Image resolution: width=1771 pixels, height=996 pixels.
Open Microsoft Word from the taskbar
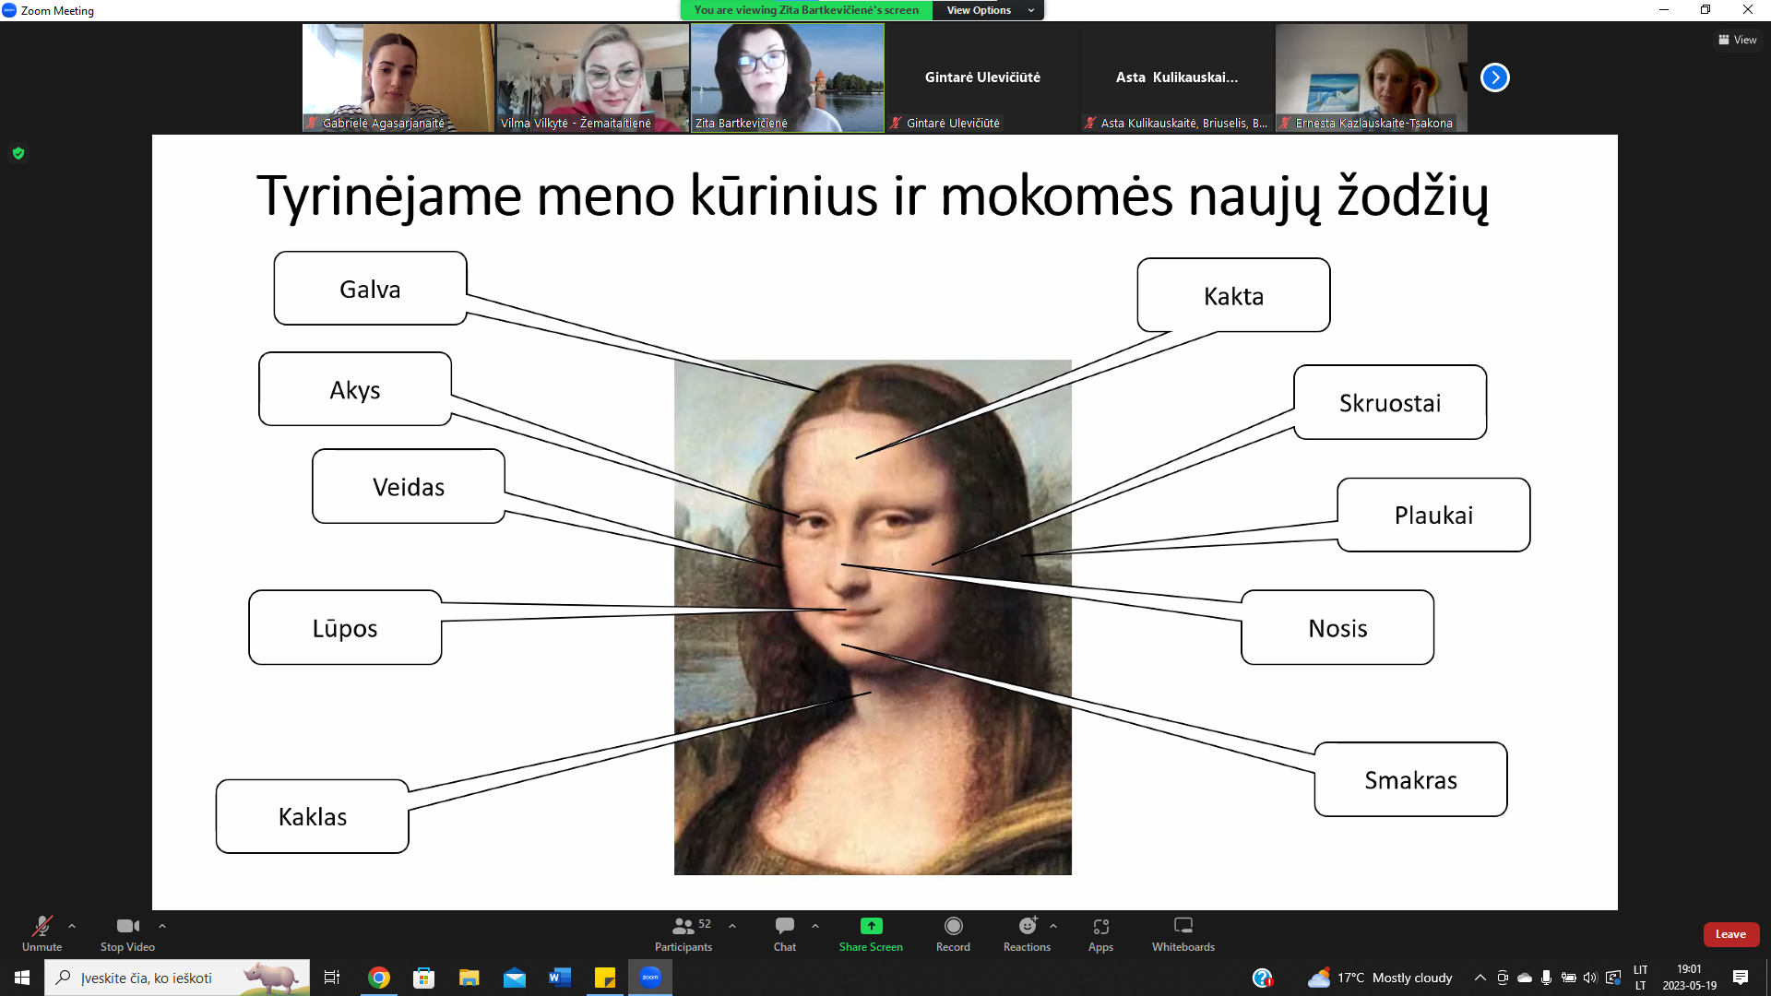pos(559,978)
